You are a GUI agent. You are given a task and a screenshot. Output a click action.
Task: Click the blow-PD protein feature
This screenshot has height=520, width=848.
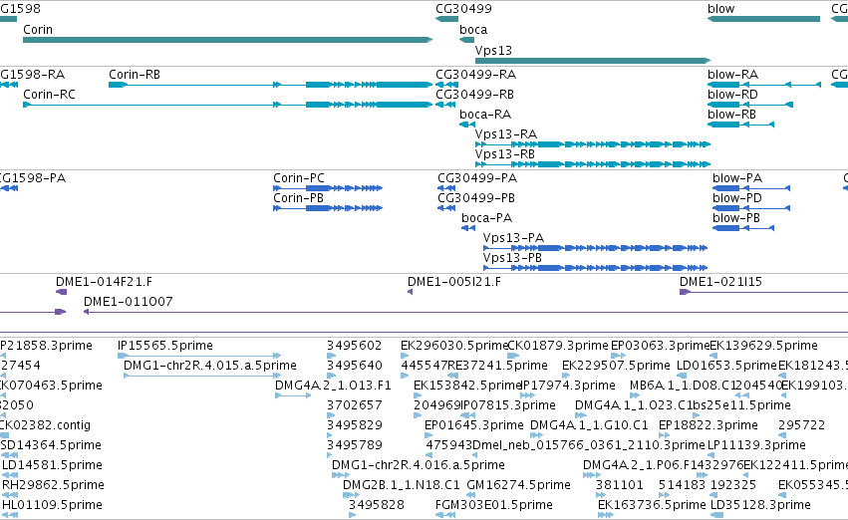point(751,208)
